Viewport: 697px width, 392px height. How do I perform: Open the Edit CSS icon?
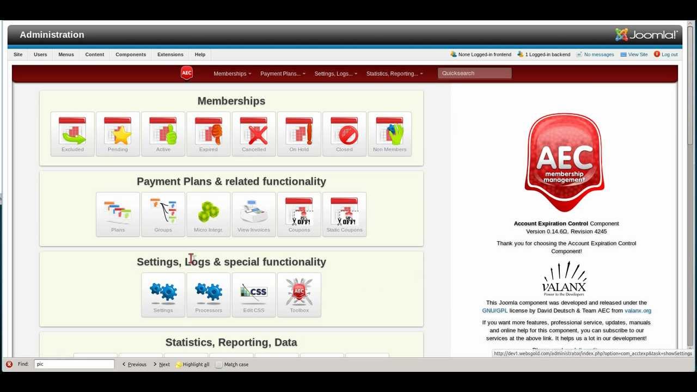click(254, 295)
